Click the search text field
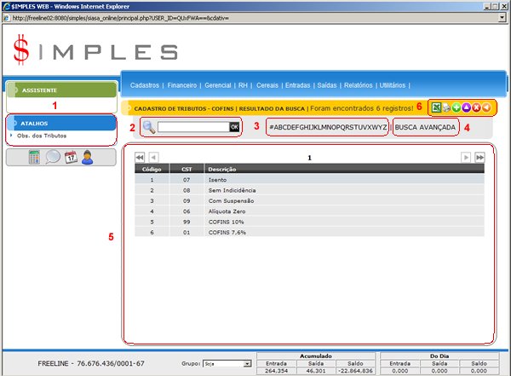This screenshot has width=511, height=376. [192, 127]
